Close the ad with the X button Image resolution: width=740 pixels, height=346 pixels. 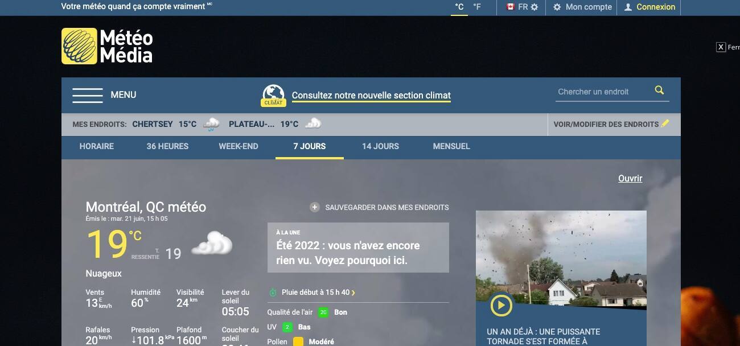click(721, 47)
